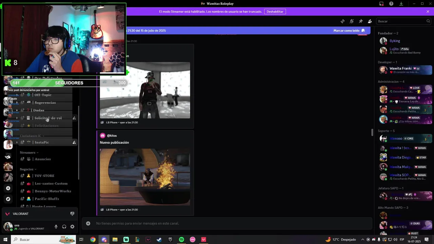Image resolution: width=434 pixels, height=244 pixels.
Task: Toggle the member list icon
Action: [370, 21]
